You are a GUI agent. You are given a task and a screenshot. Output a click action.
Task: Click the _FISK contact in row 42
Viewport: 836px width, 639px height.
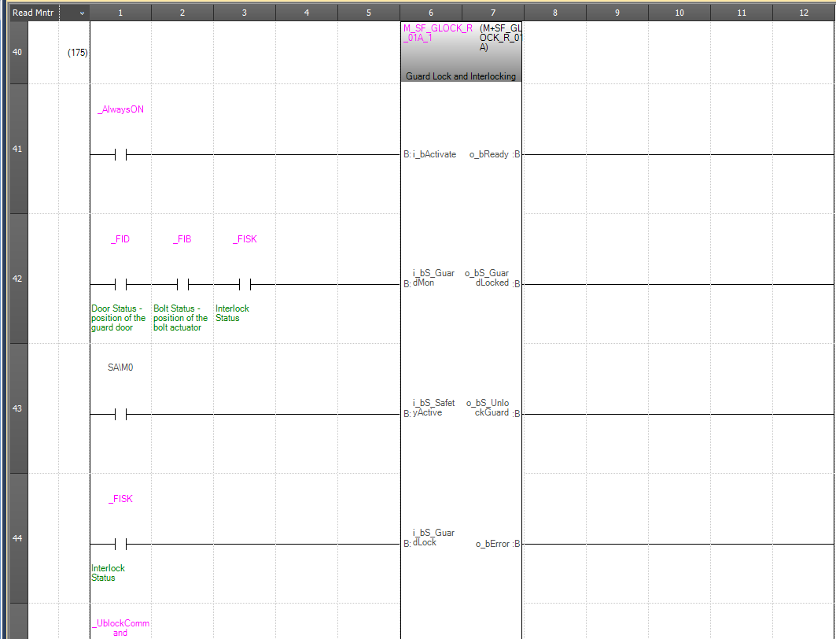tap(245, 284)
